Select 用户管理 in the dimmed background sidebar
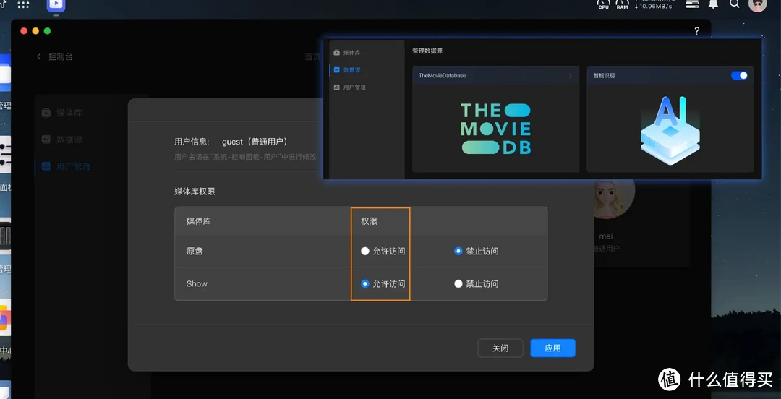The width and height of the screenshot is (781, 399). (x=73, y=166)
